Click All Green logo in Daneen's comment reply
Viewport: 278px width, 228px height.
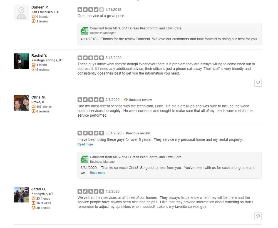(85, 31)
